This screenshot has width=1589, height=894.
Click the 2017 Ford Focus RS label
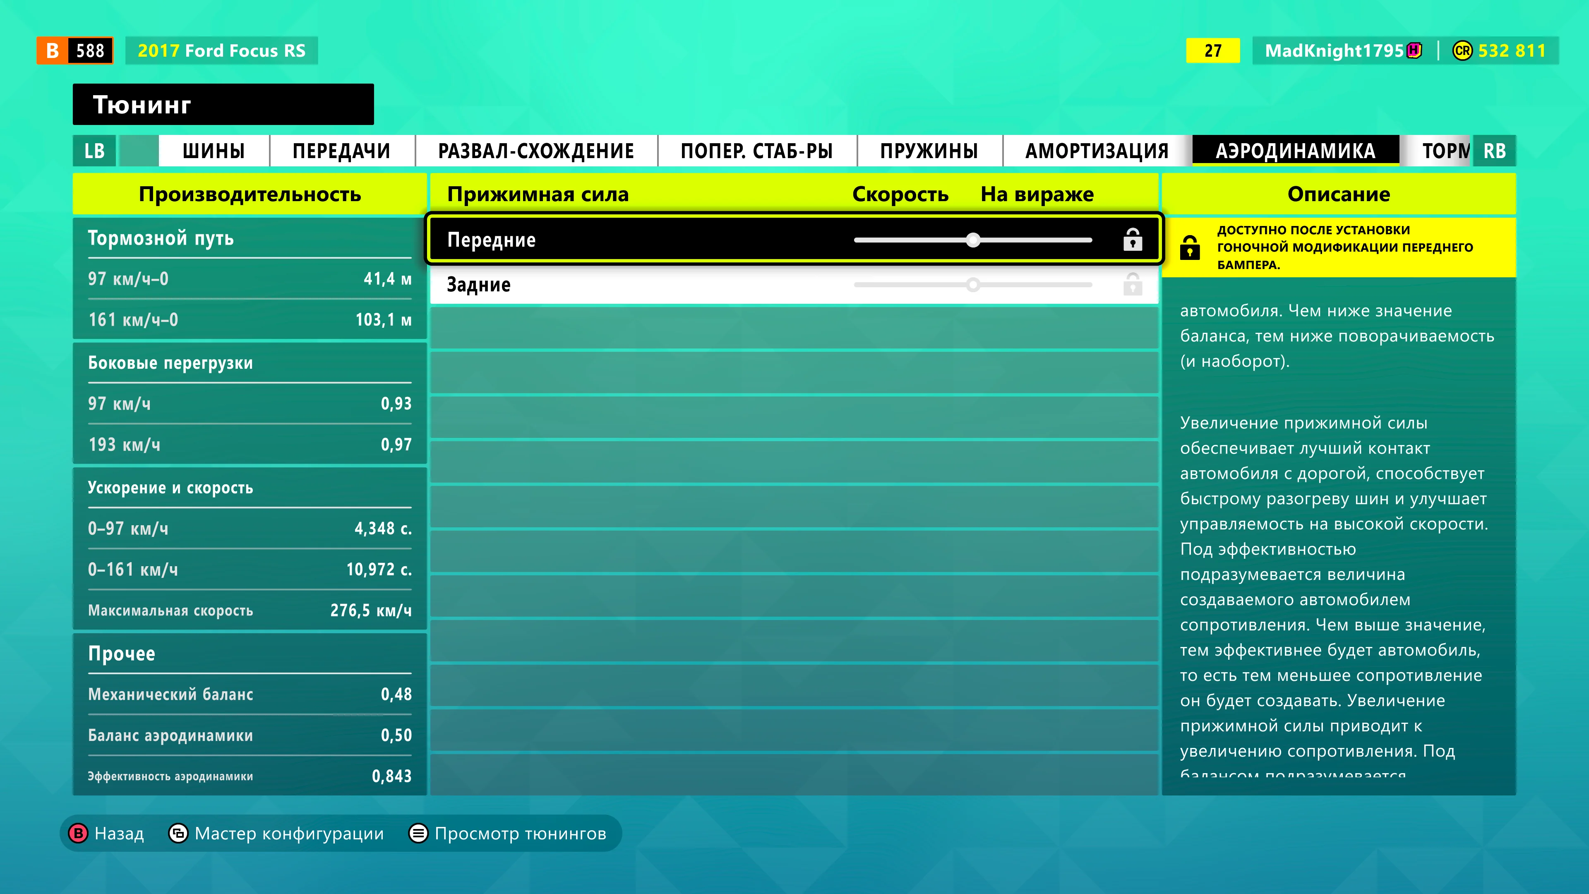221,50
